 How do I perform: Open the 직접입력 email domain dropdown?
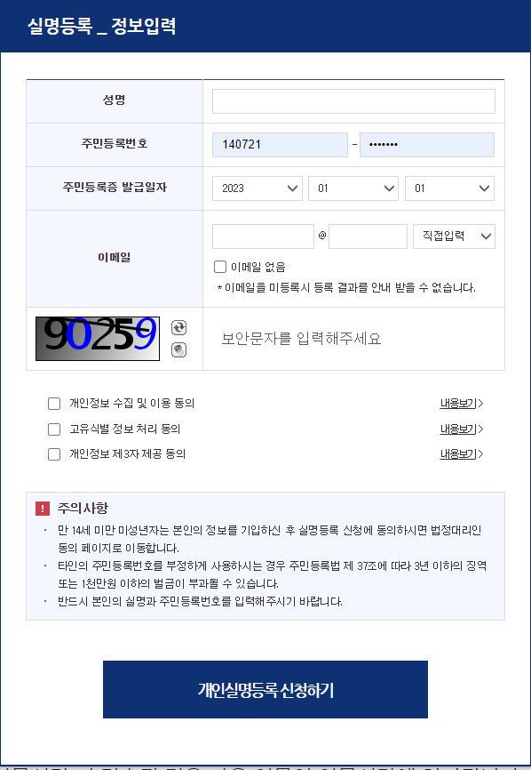(454, 237)
